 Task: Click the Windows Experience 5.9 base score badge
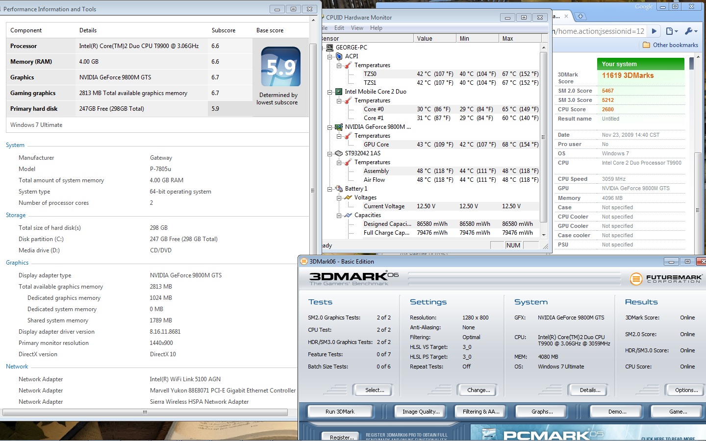tap(281, 67)
